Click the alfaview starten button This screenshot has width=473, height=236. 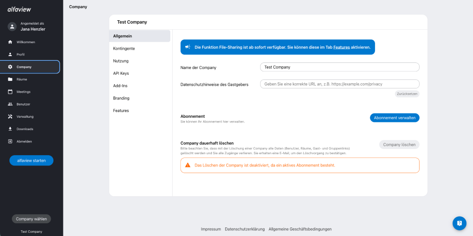point(31,160)
